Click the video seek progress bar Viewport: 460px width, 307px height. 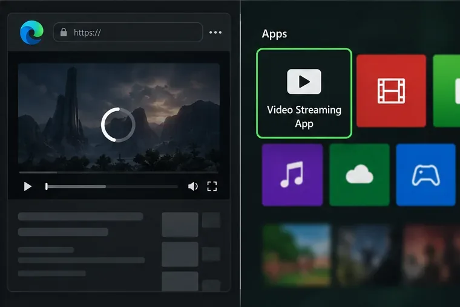[111, 186]
